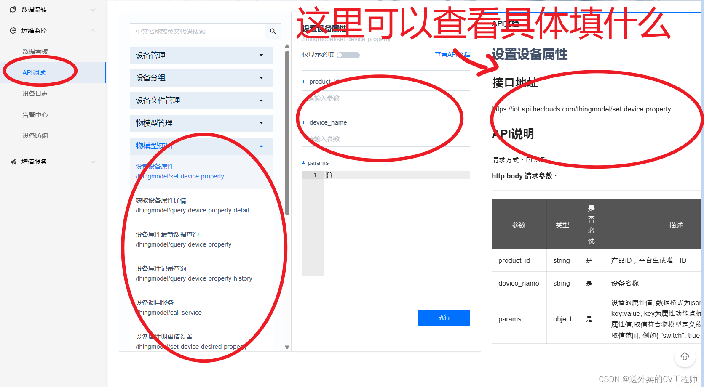704x387 pixels.
Task: Click the 运维监控 sidebar icon
Action: point(13,30)
